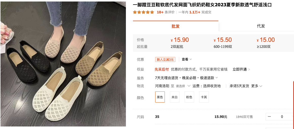Choose the 卡其 color option
Screen dimensions: 294x129
point(204,97)
